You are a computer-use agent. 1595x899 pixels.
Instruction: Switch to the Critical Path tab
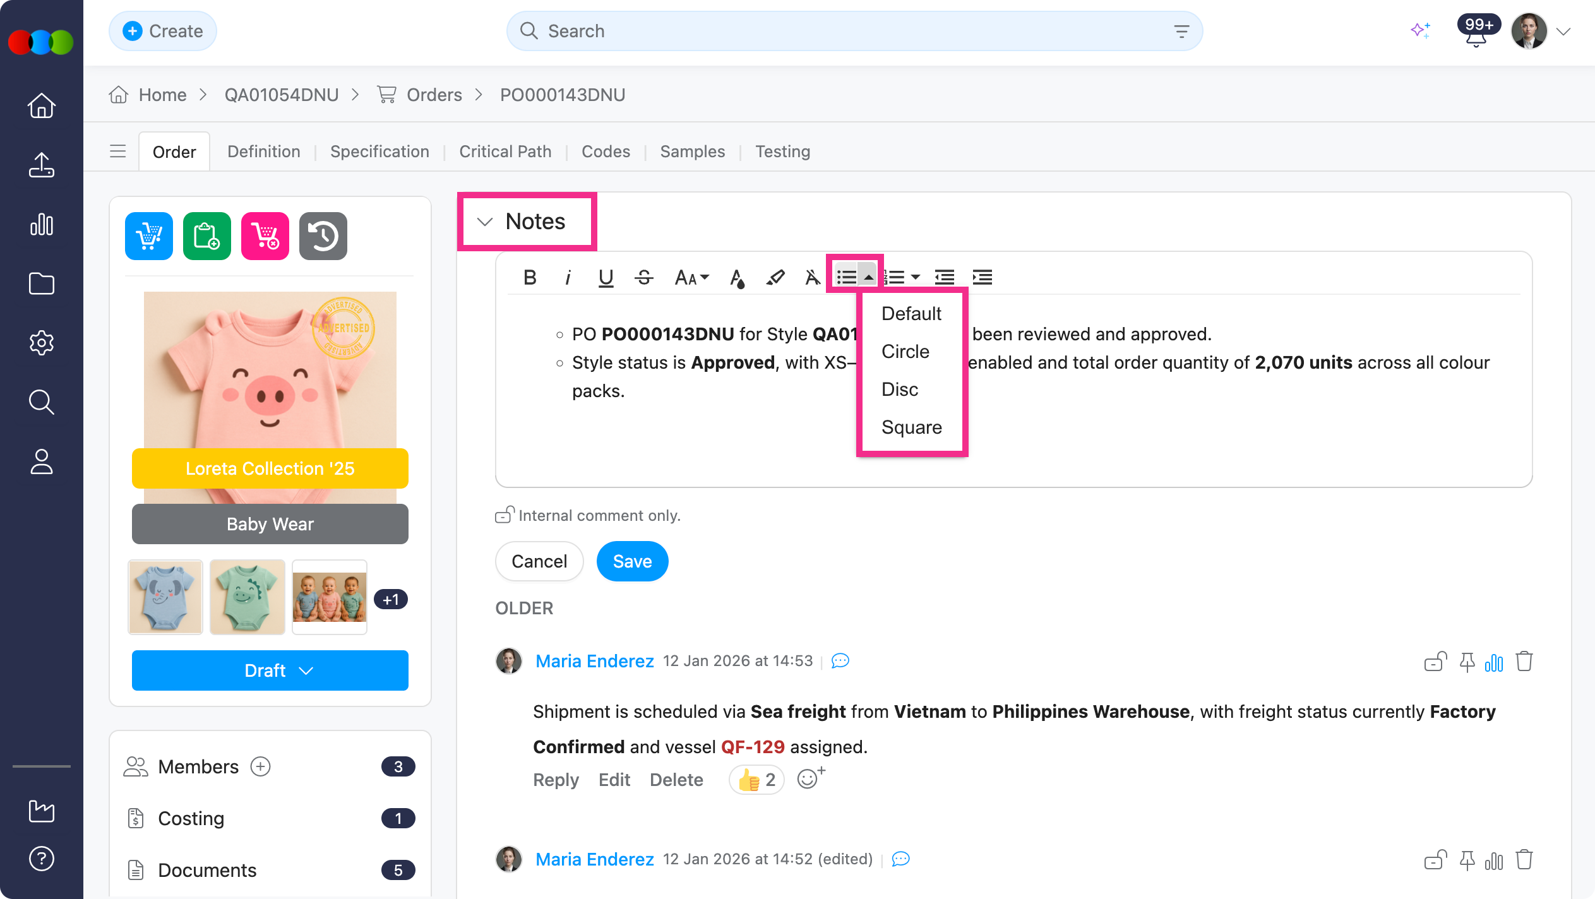(x=505, y=152)
